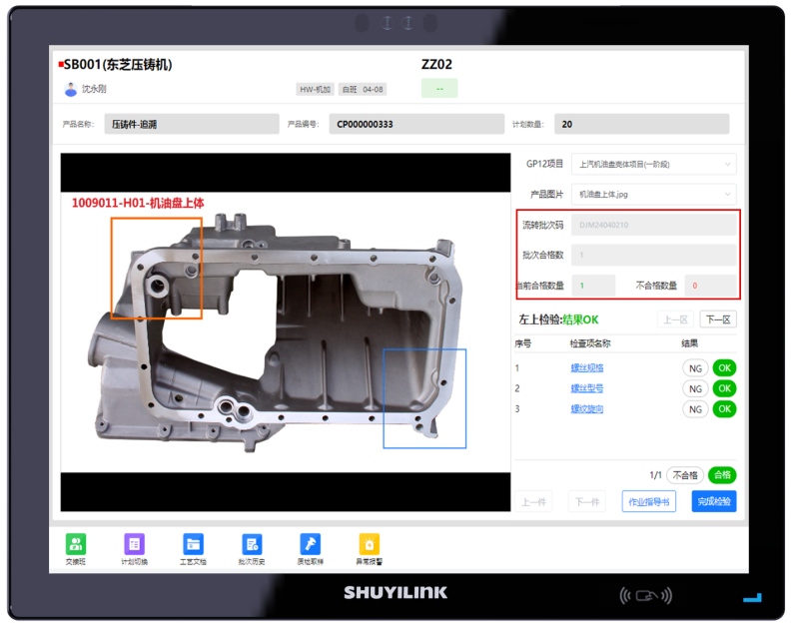Click the 当前合格数量 input field
Screen dimensions: 799x632
[593, 286]
